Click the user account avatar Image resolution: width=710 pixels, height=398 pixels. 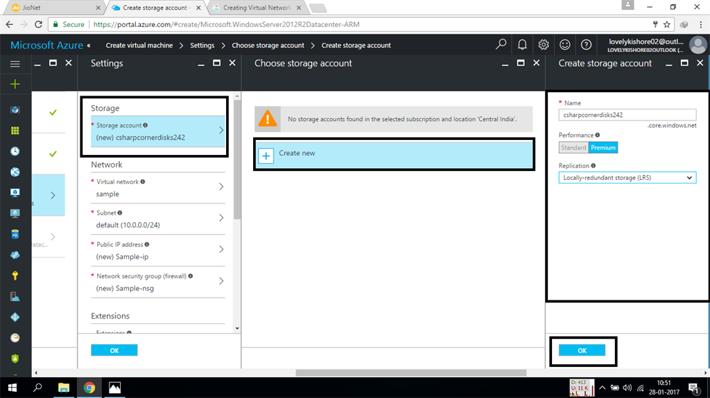tap(698, 45)
